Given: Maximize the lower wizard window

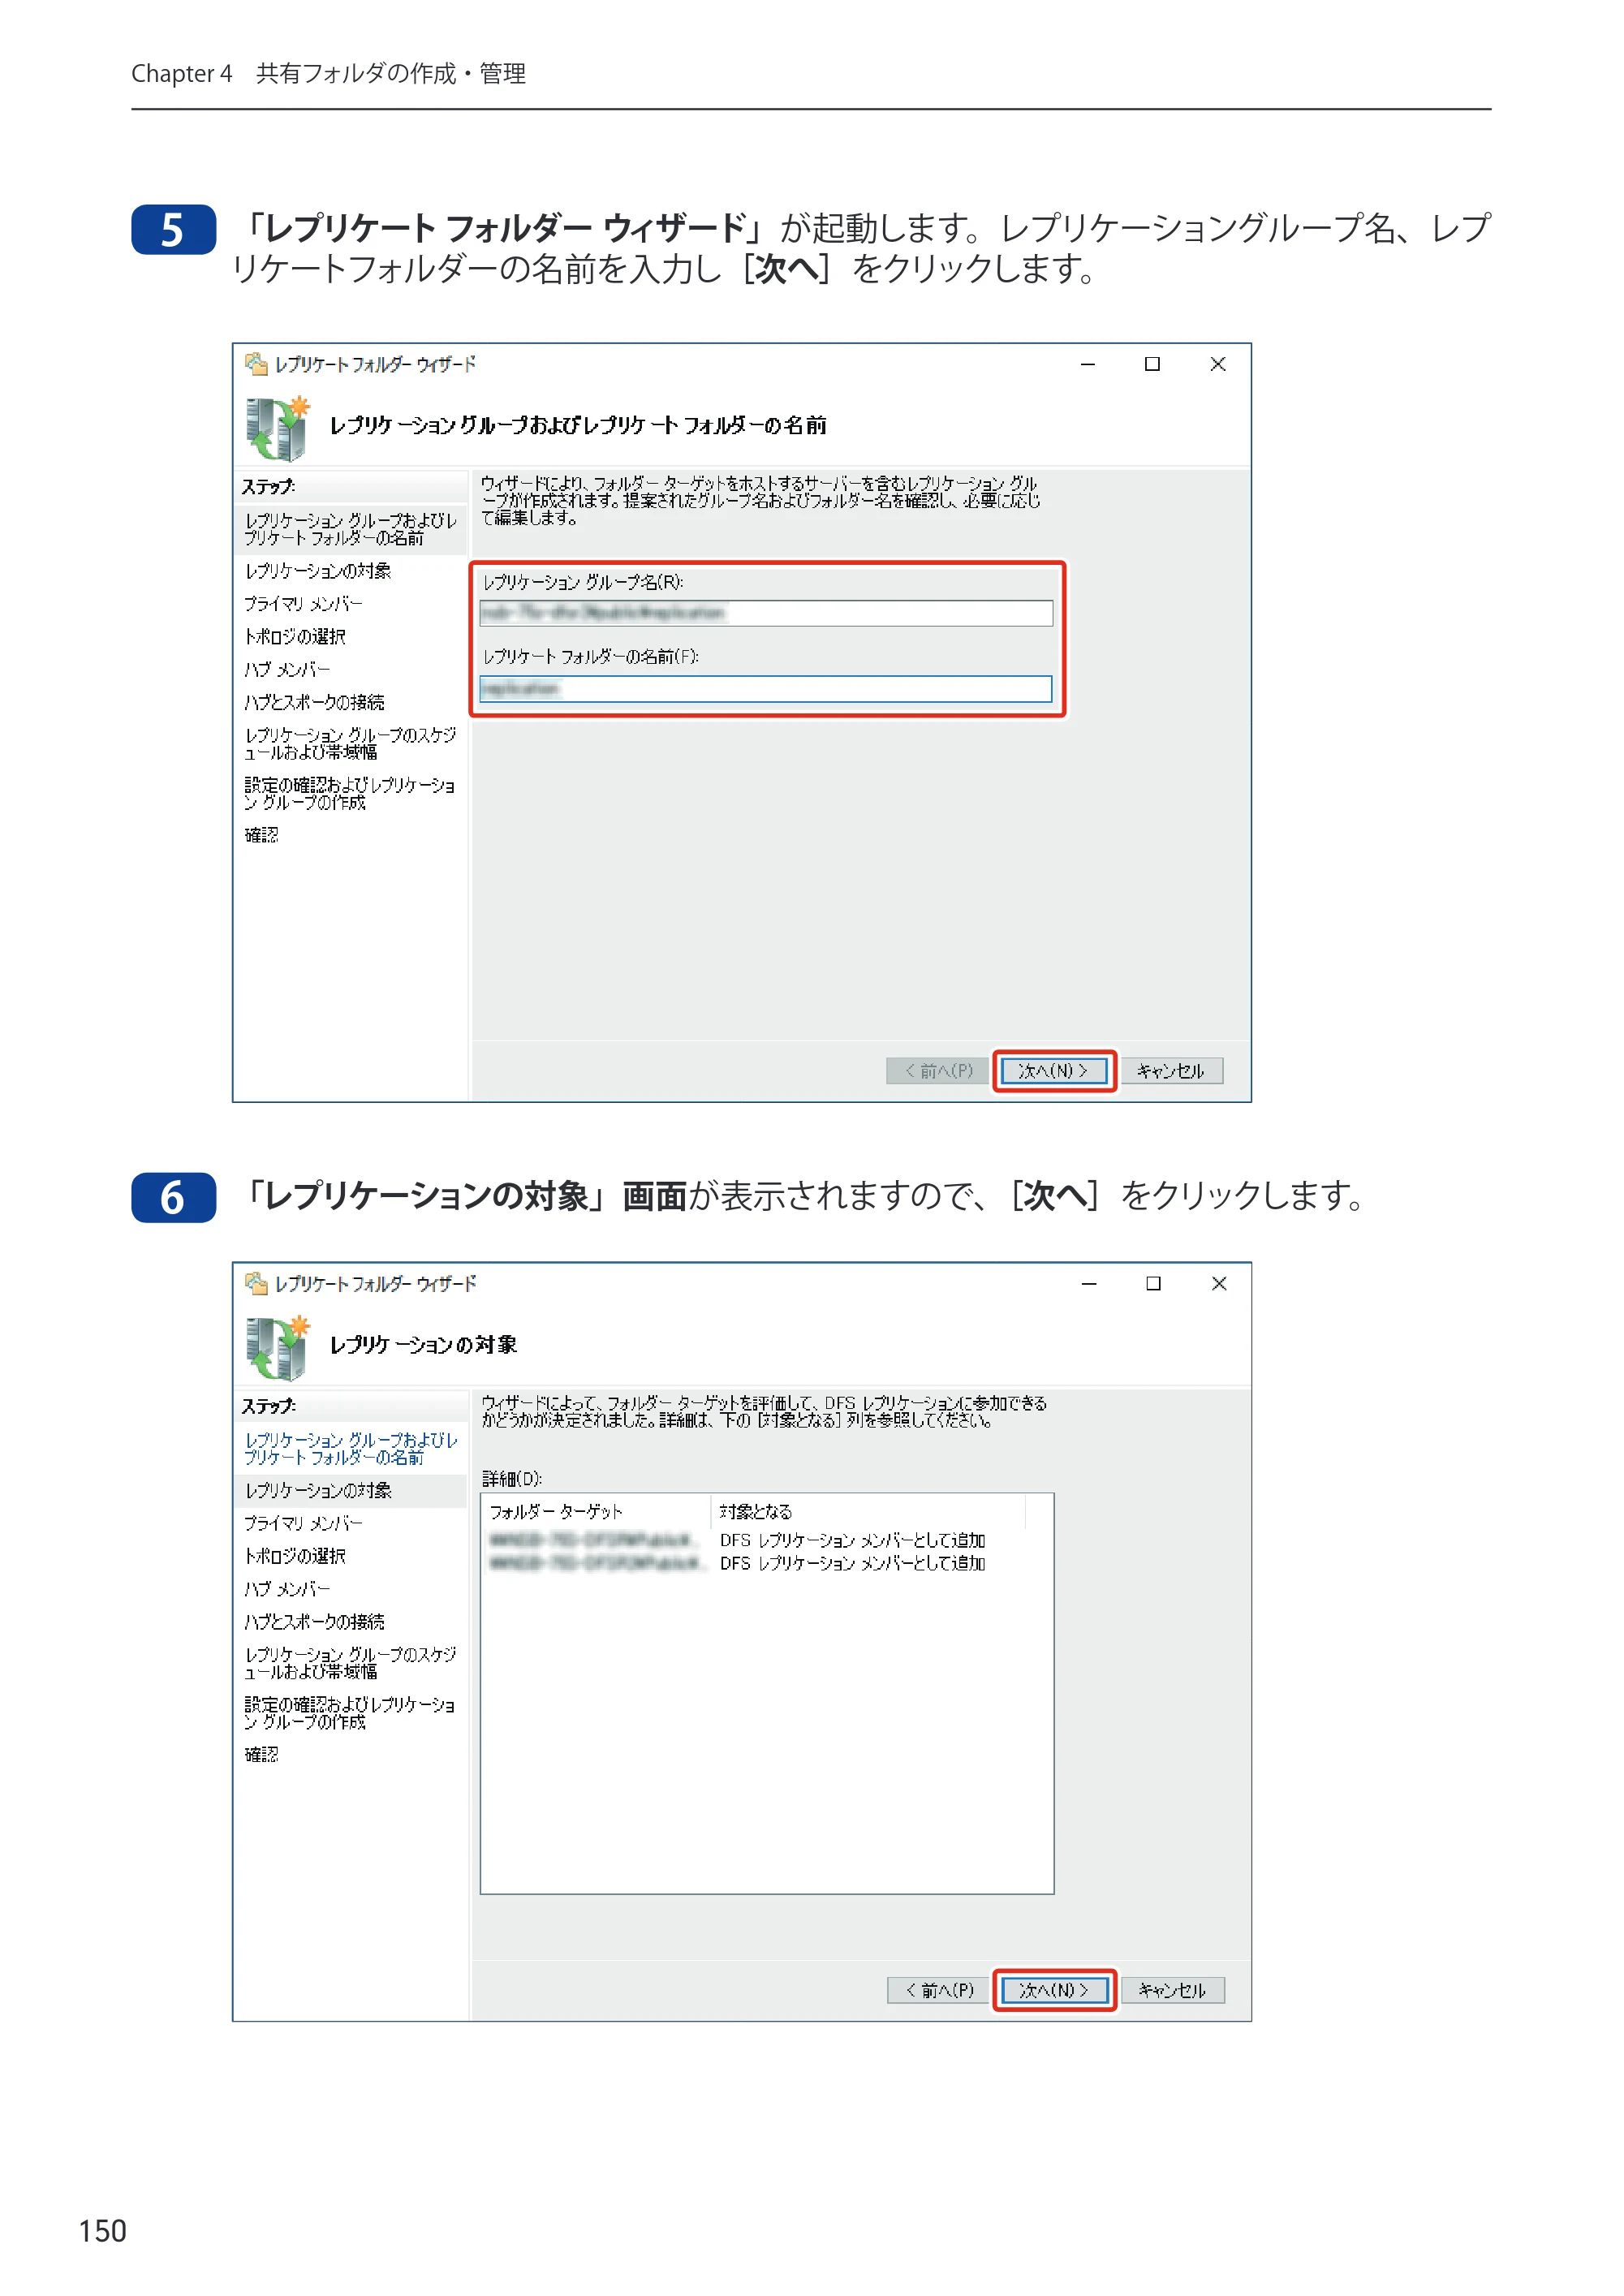Looking at the screenshot, I should (x=1153, y=1283).
